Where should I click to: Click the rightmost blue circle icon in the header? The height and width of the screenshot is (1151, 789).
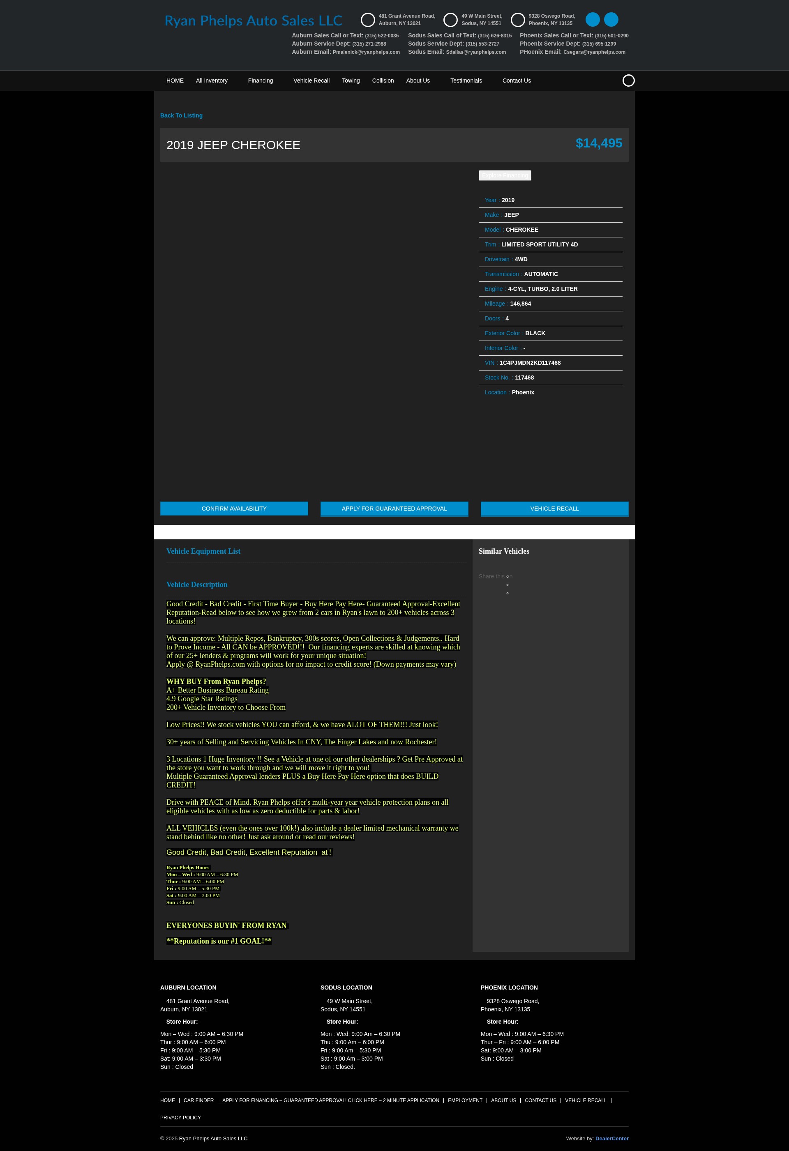pyautogui.click(x=611, y=19)
